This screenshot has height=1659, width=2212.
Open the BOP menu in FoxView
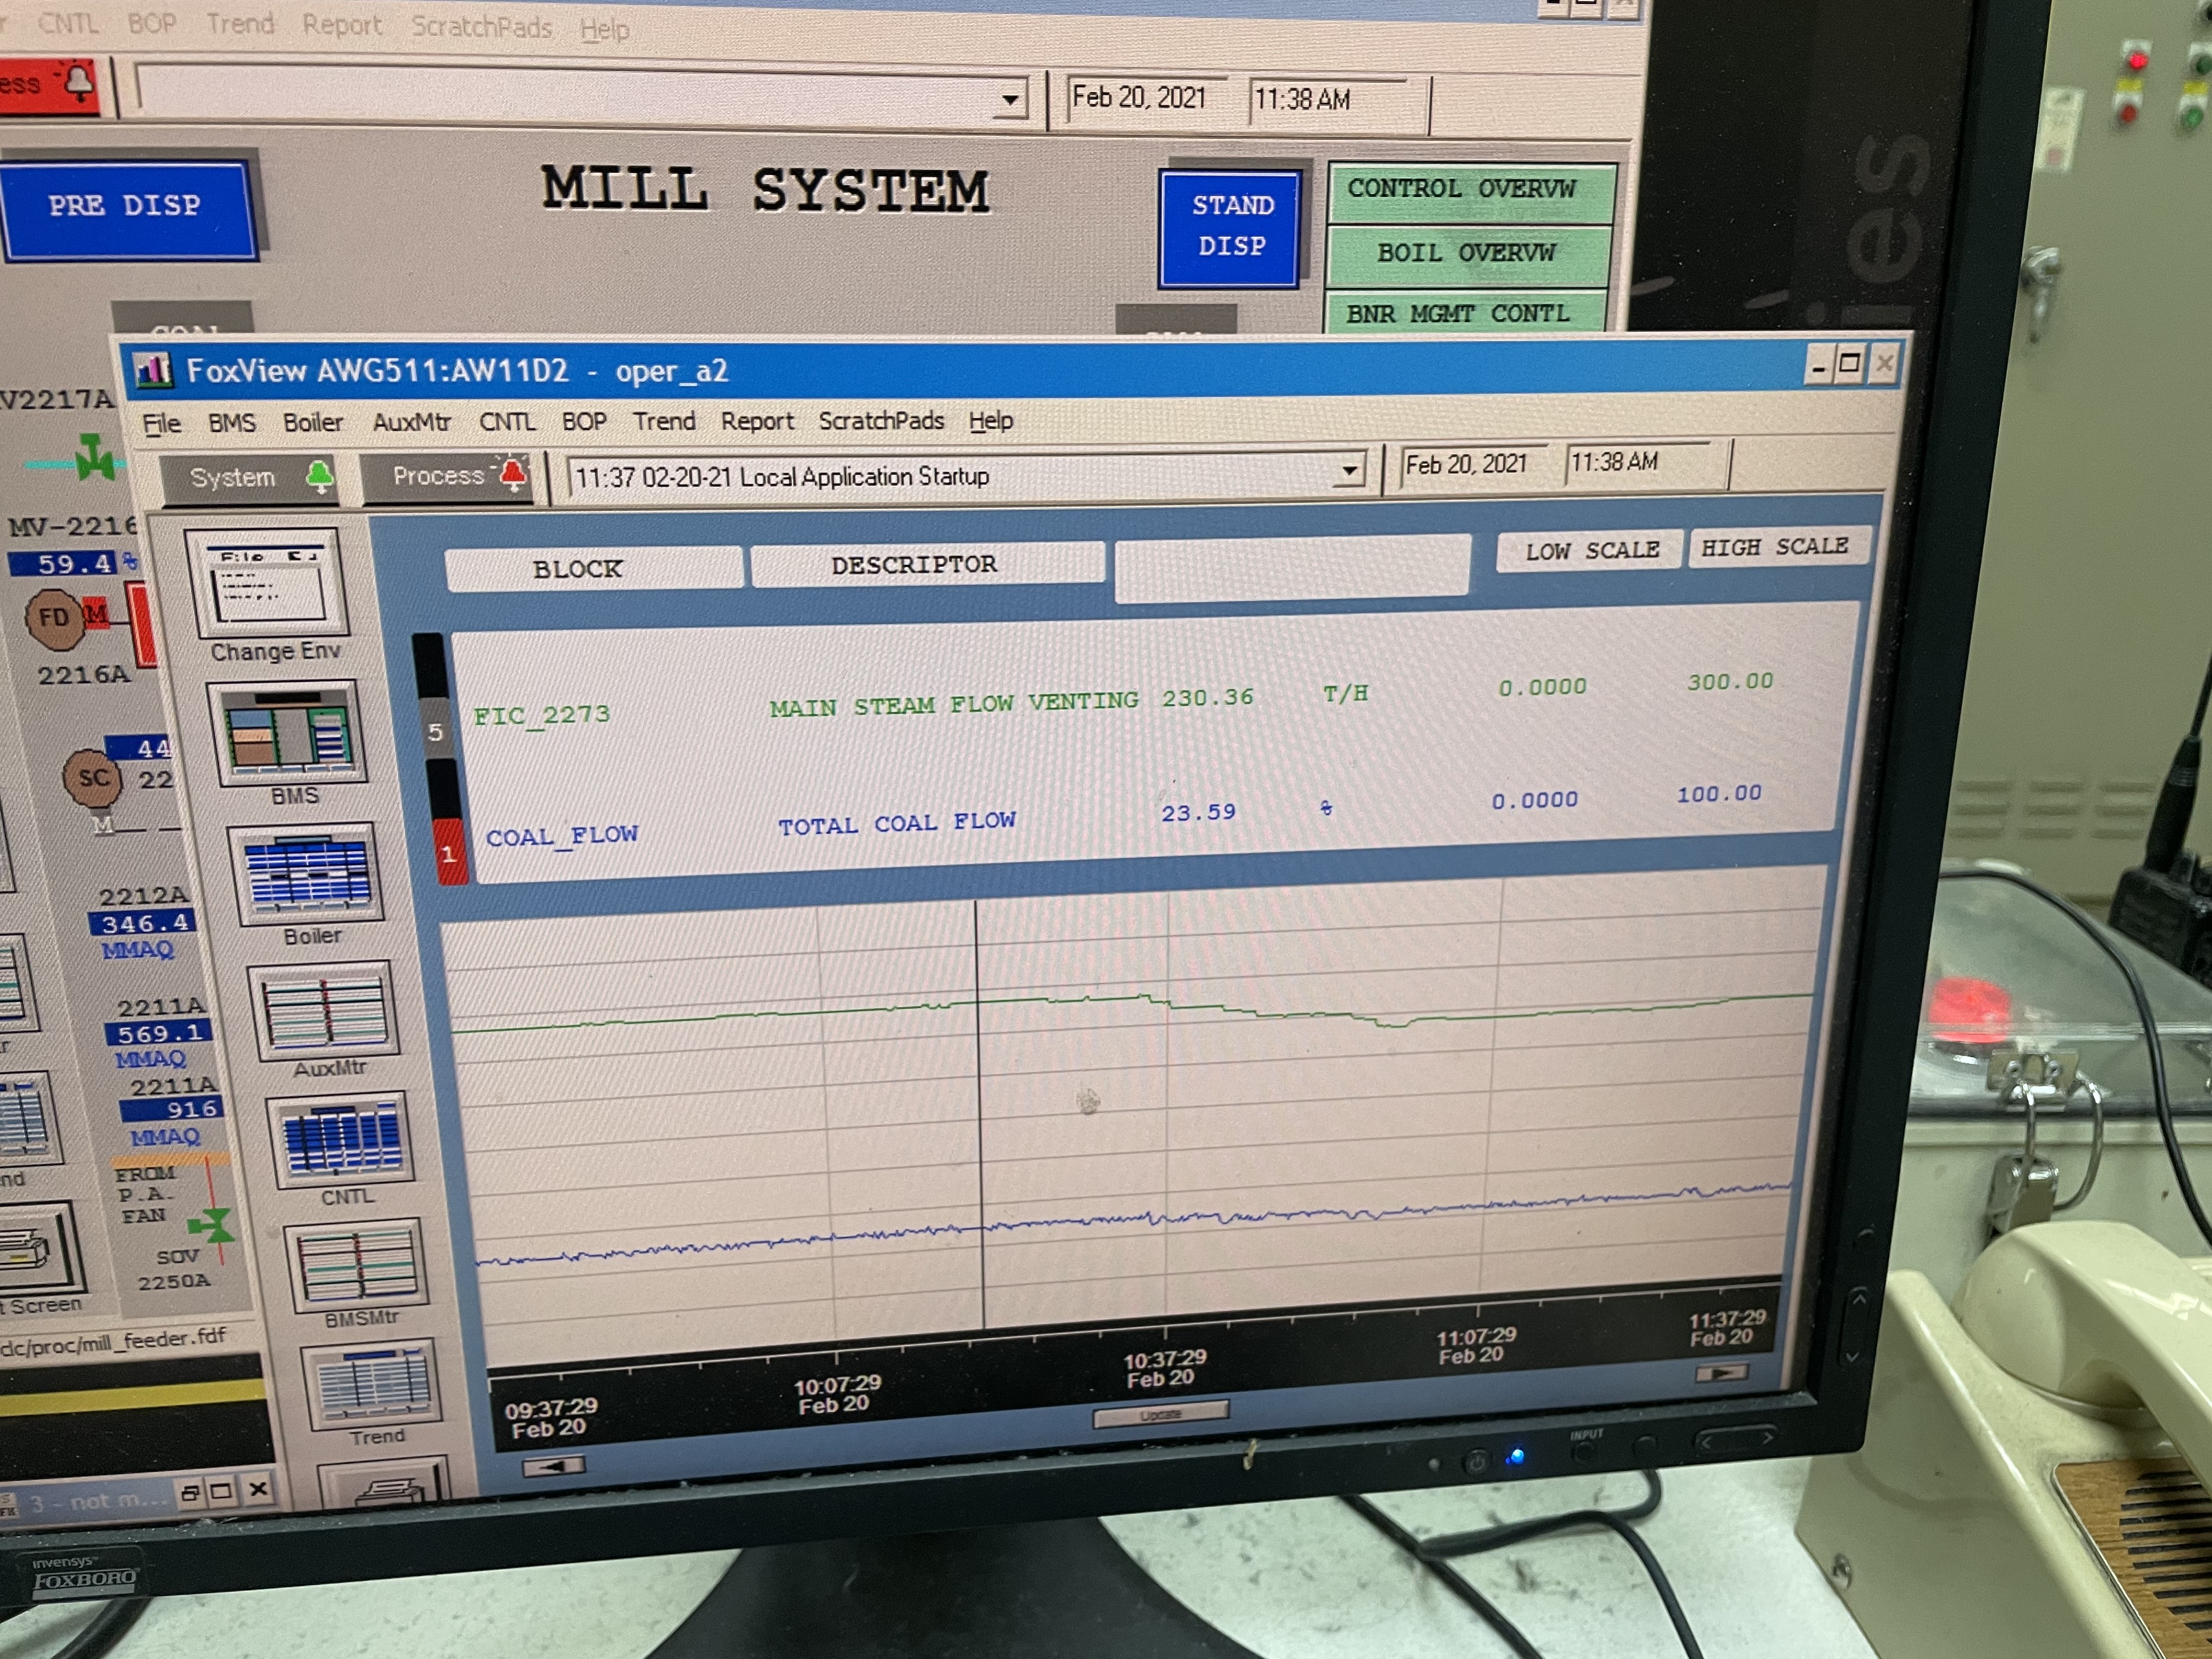(584, 421)
